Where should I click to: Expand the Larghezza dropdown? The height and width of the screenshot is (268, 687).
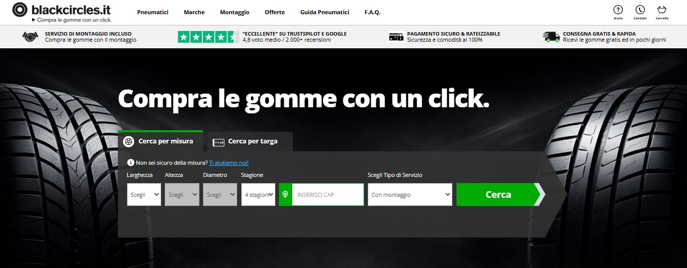click(144, 195)
